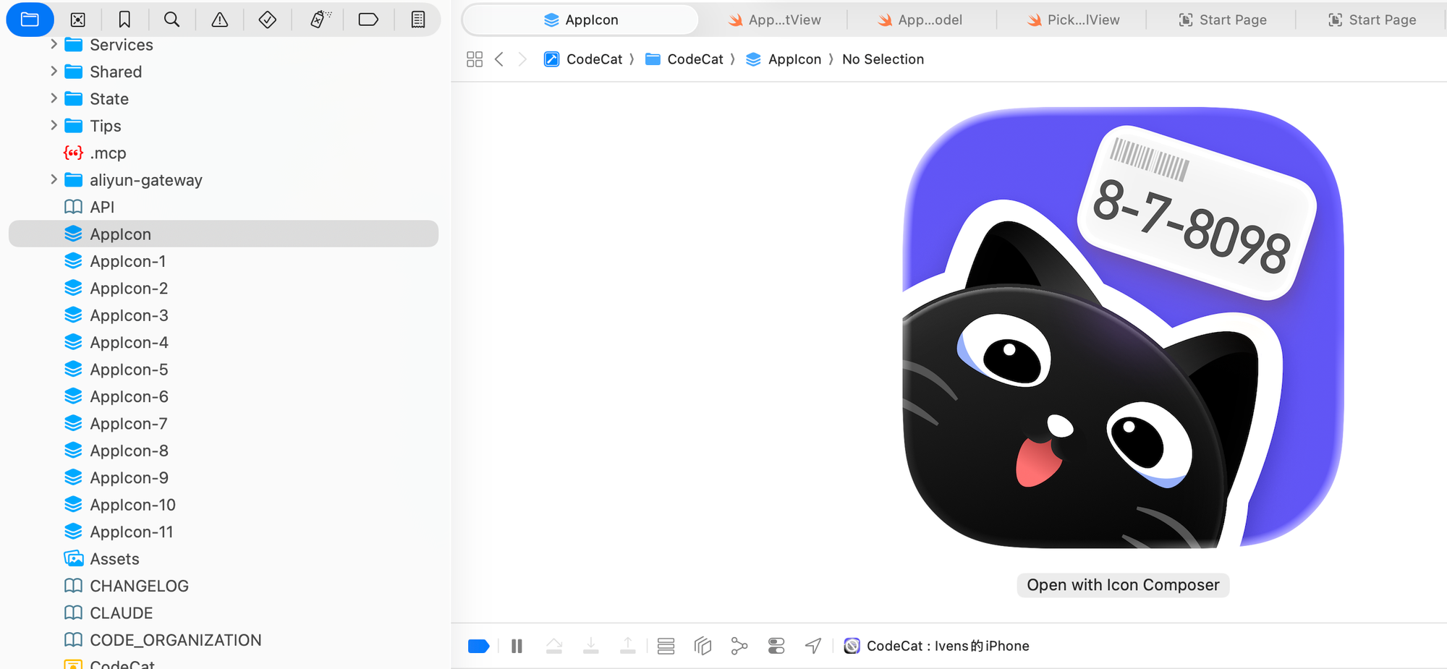Select the Issue navigator warning icon

219,20
